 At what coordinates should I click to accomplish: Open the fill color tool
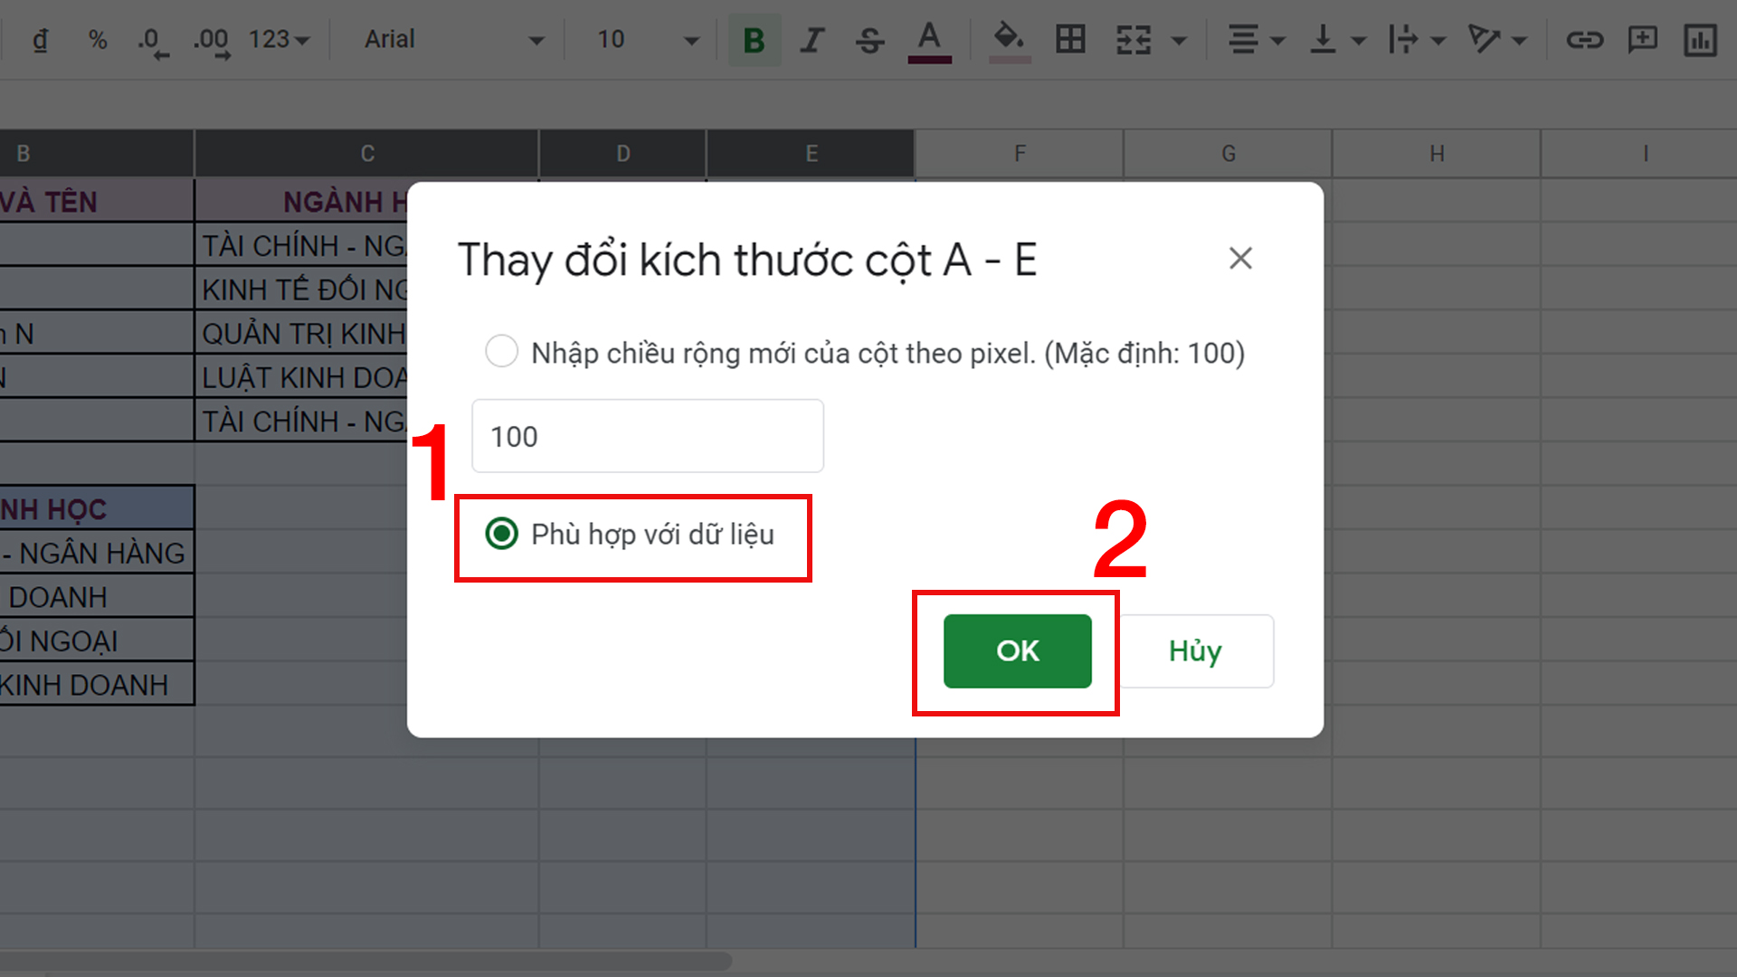point(1009,40)
